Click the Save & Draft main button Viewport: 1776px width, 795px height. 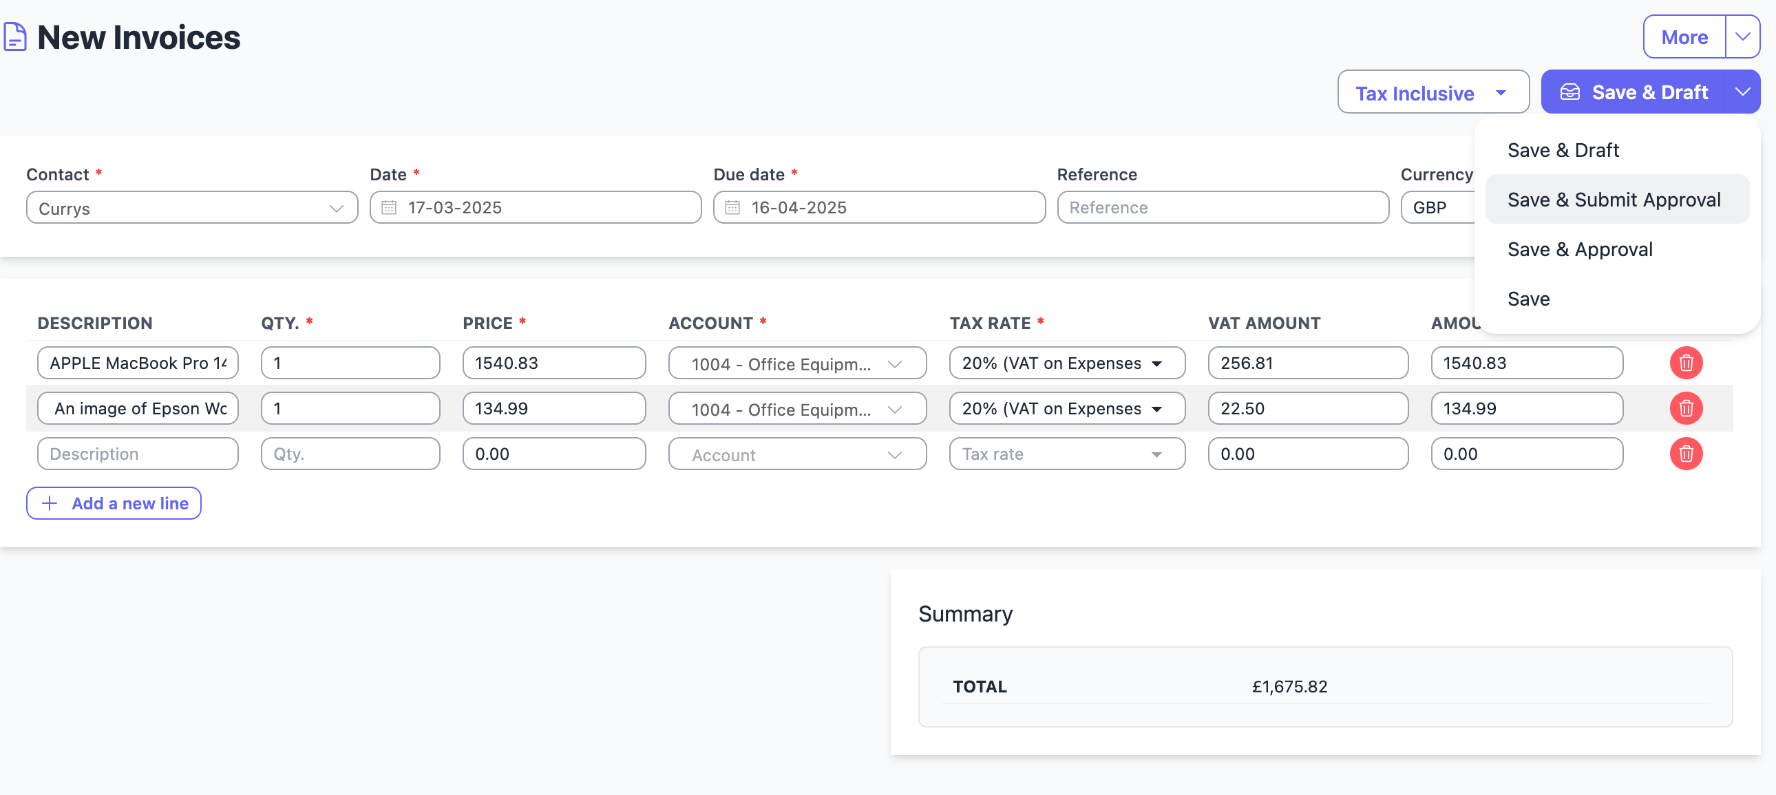1634,92
